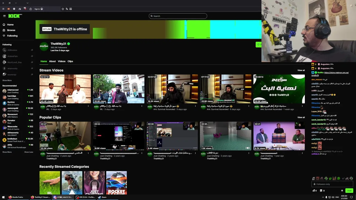Click View all for Popular Clips
The width and height of the screenshot is (356, 200).
pyautogui.click(x=301, y=117)
